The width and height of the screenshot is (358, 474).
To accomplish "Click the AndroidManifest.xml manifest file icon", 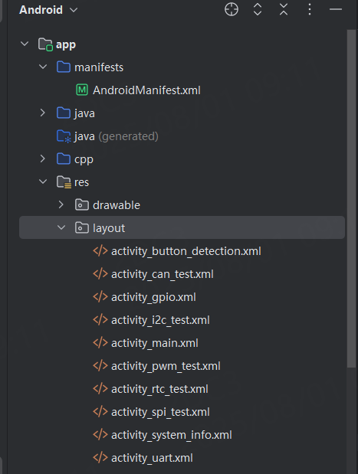I will (82, 90).
